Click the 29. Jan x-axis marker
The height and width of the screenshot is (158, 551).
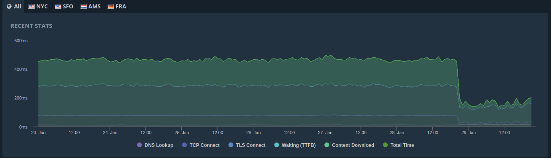[x=468, y=133]
